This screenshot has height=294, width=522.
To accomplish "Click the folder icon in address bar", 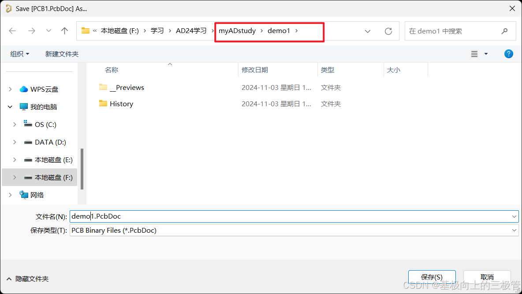I will 86,30.
